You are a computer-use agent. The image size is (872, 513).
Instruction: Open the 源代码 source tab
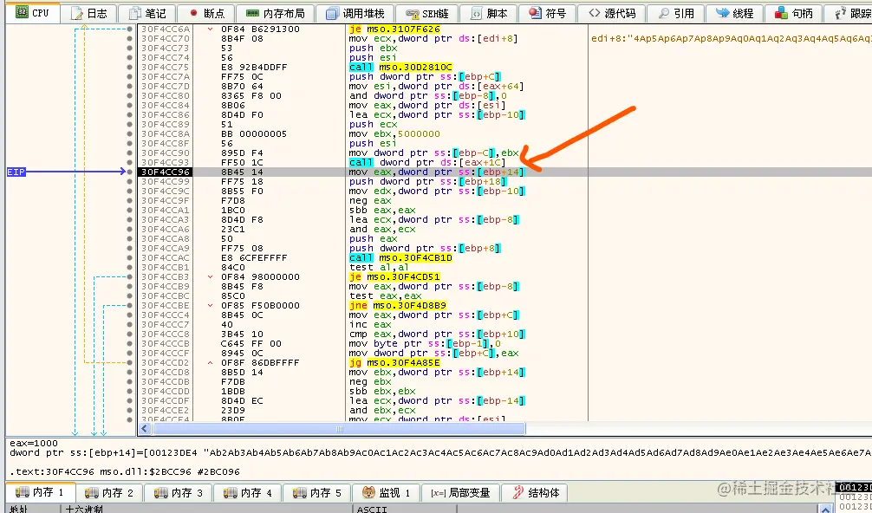[x=612, y=13]
